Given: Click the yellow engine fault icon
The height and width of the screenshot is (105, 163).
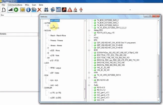Looking at the screenshot, I should pyautogui.click(x=23, y=10).
